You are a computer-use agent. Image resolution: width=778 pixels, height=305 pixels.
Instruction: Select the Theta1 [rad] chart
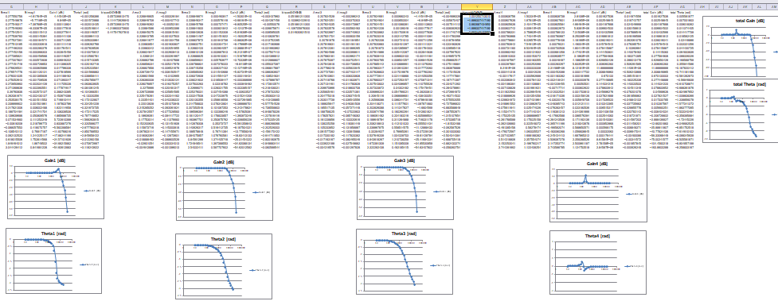coord(53,261)
